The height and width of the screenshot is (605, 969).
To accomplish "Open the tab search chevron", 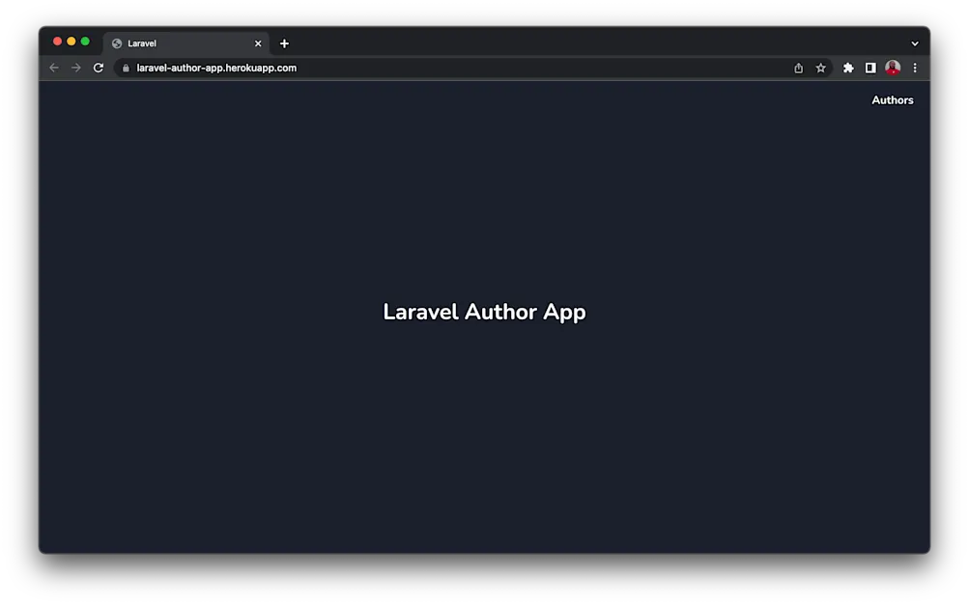I will tap(914, 42).
